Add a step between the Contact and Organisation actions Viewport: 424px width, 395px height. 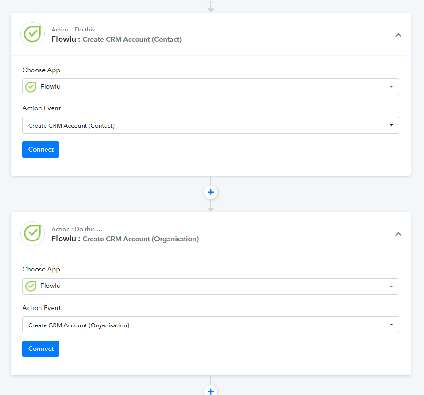pyautogui.click(x=211, y=193)
